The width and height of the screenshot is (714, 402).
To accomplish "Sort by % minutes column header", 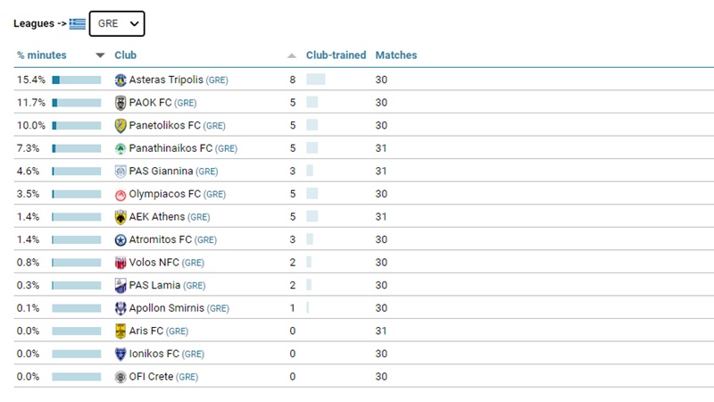I will [x=42, y=55].
